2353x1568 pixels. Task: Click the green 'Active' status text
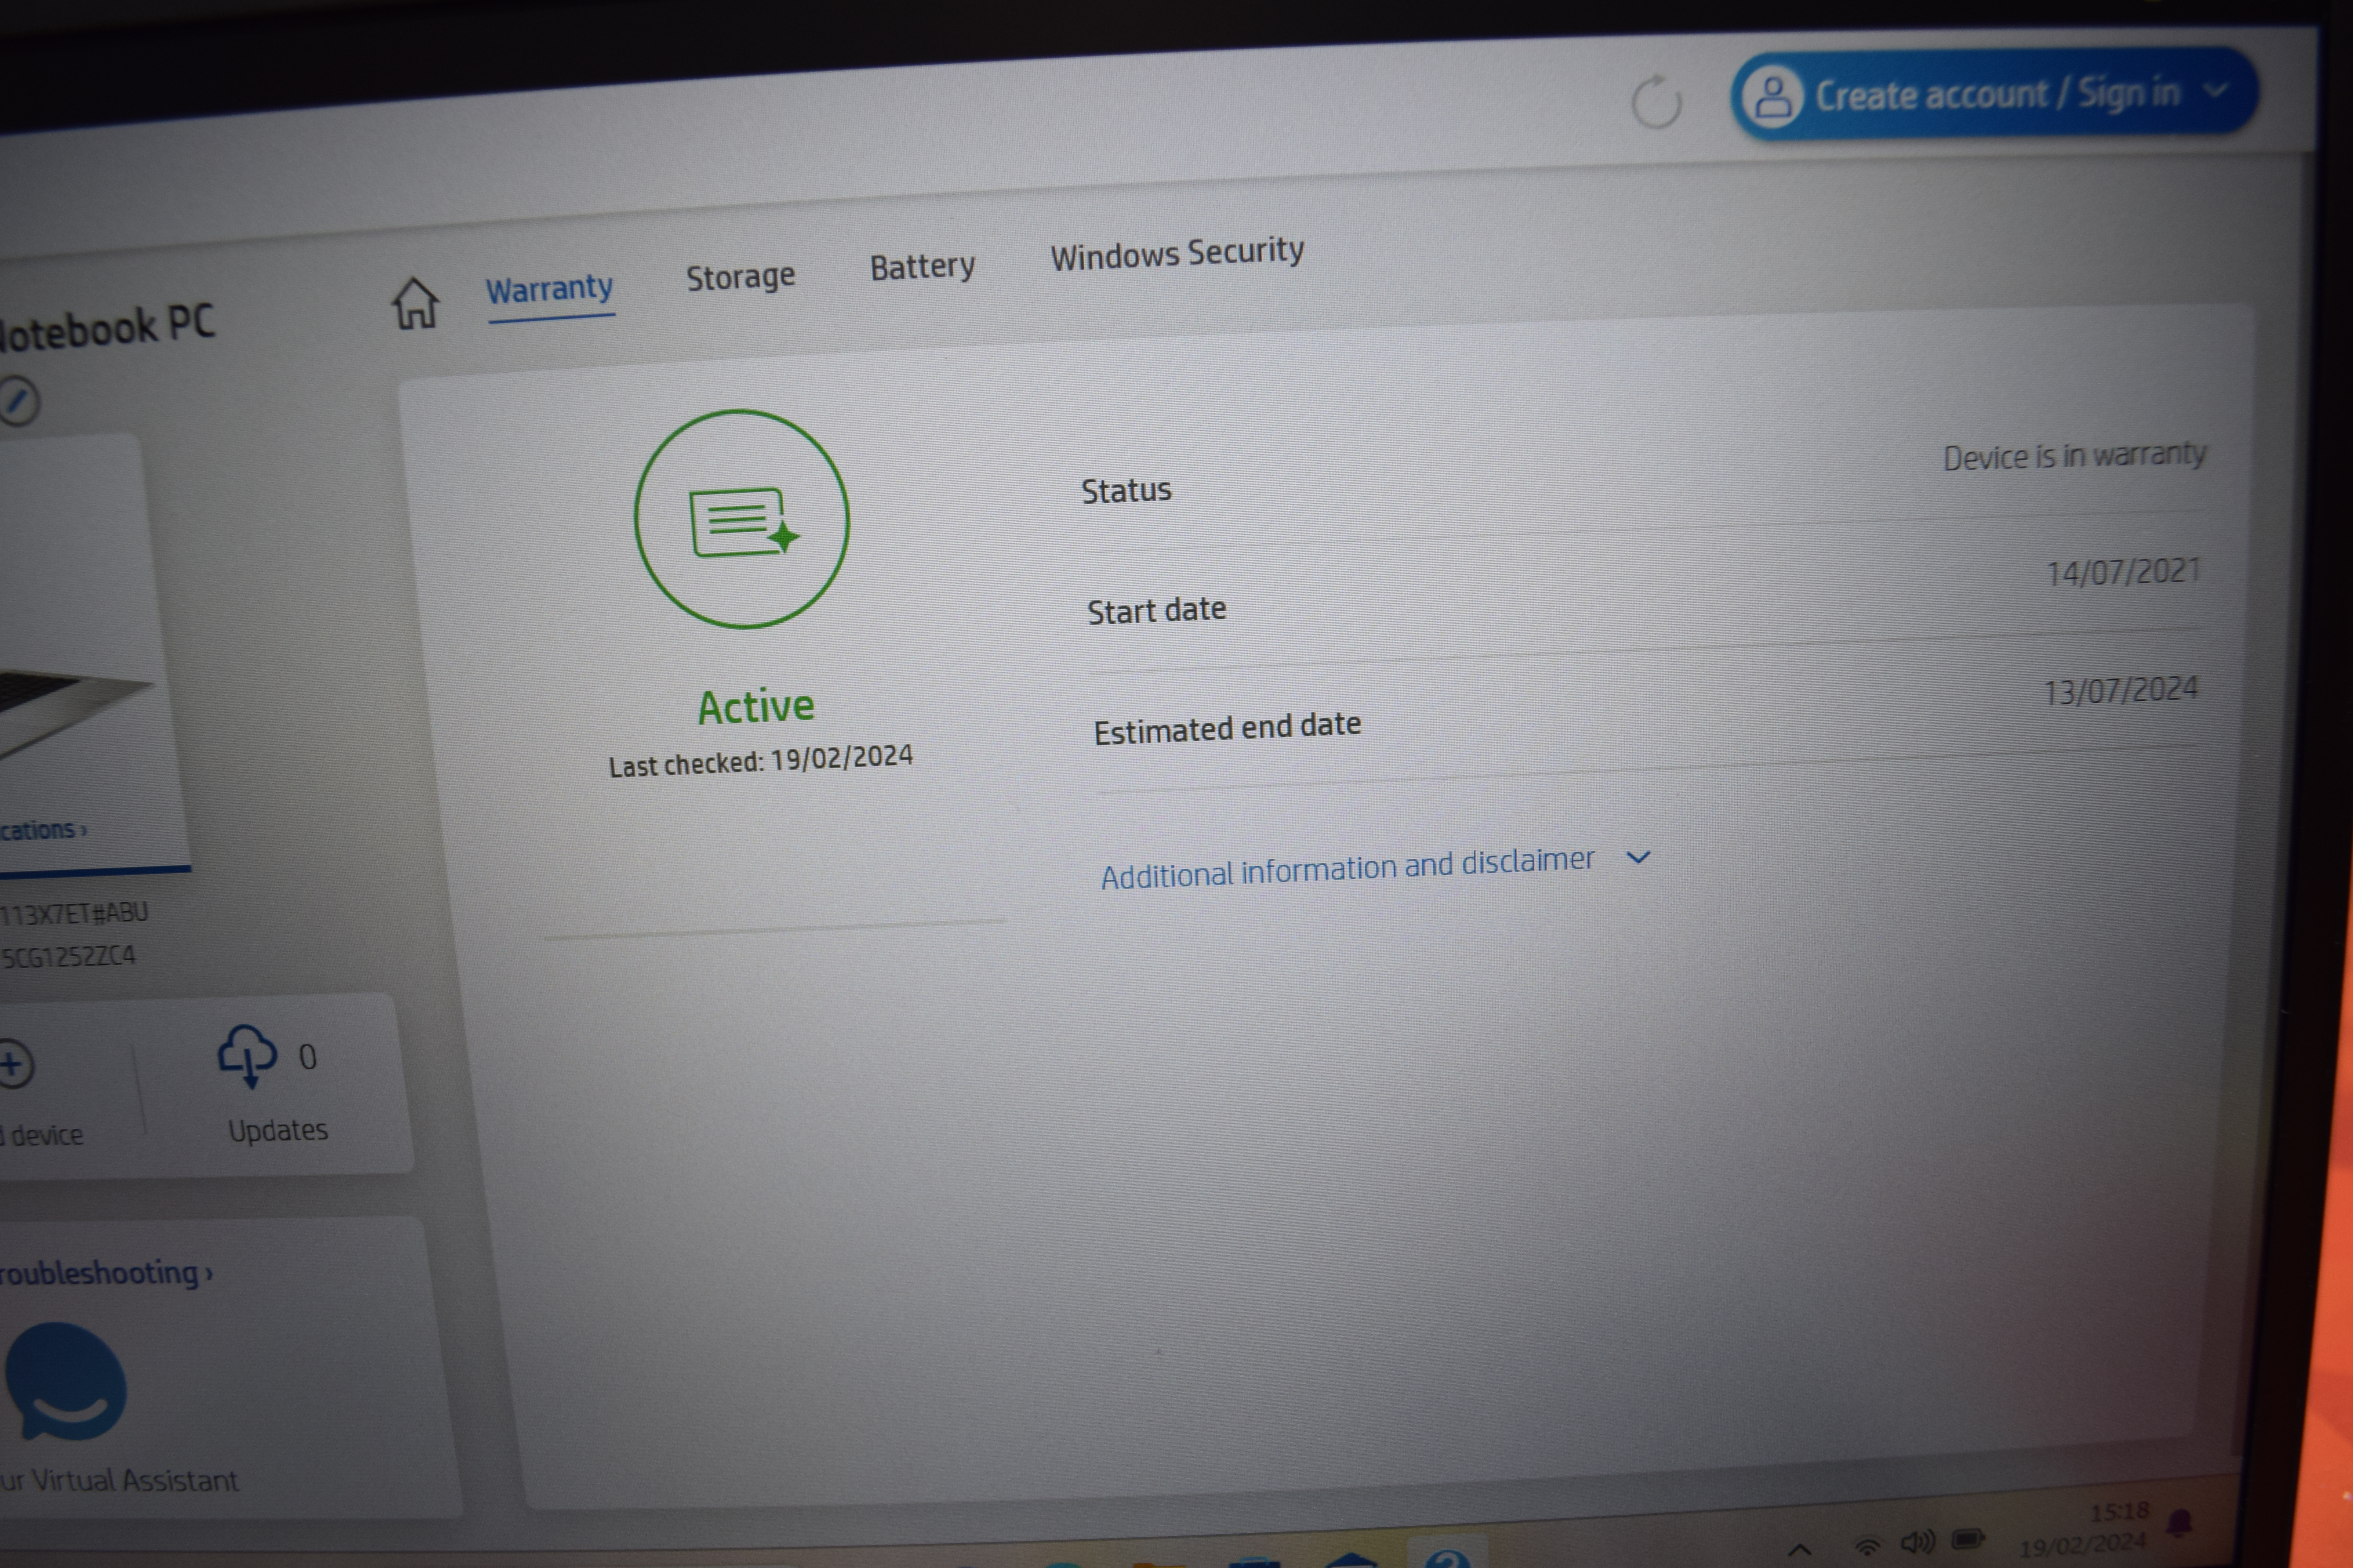point(756,706)
